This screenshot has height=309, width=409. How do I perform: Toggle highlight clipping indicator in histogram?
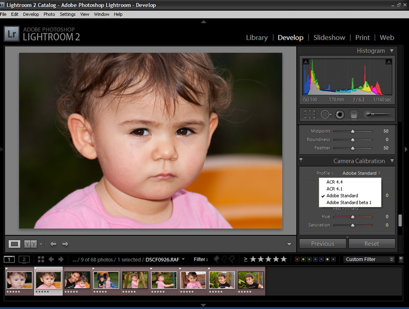pos(389,62)
